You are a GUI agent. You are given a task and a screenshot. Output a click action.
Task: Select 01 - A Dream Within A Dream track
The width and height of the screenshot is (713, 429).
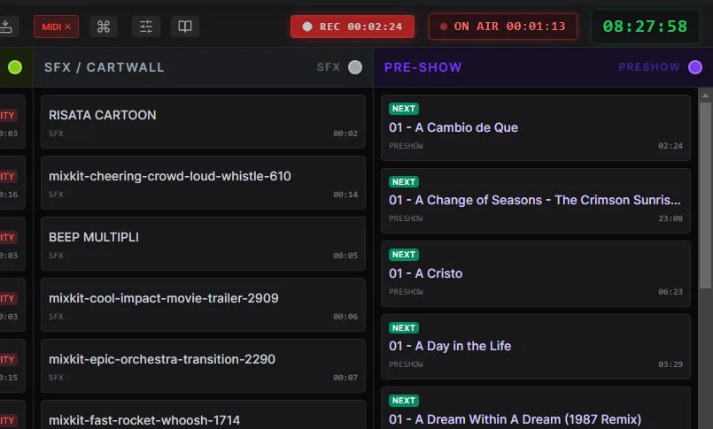[x=536, y=408]
